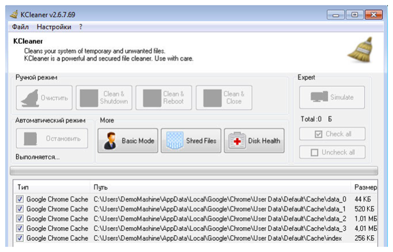Click the Shred Files button label

201,141
